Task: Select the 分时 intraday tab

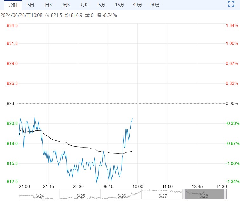Action: click(13, 5)
